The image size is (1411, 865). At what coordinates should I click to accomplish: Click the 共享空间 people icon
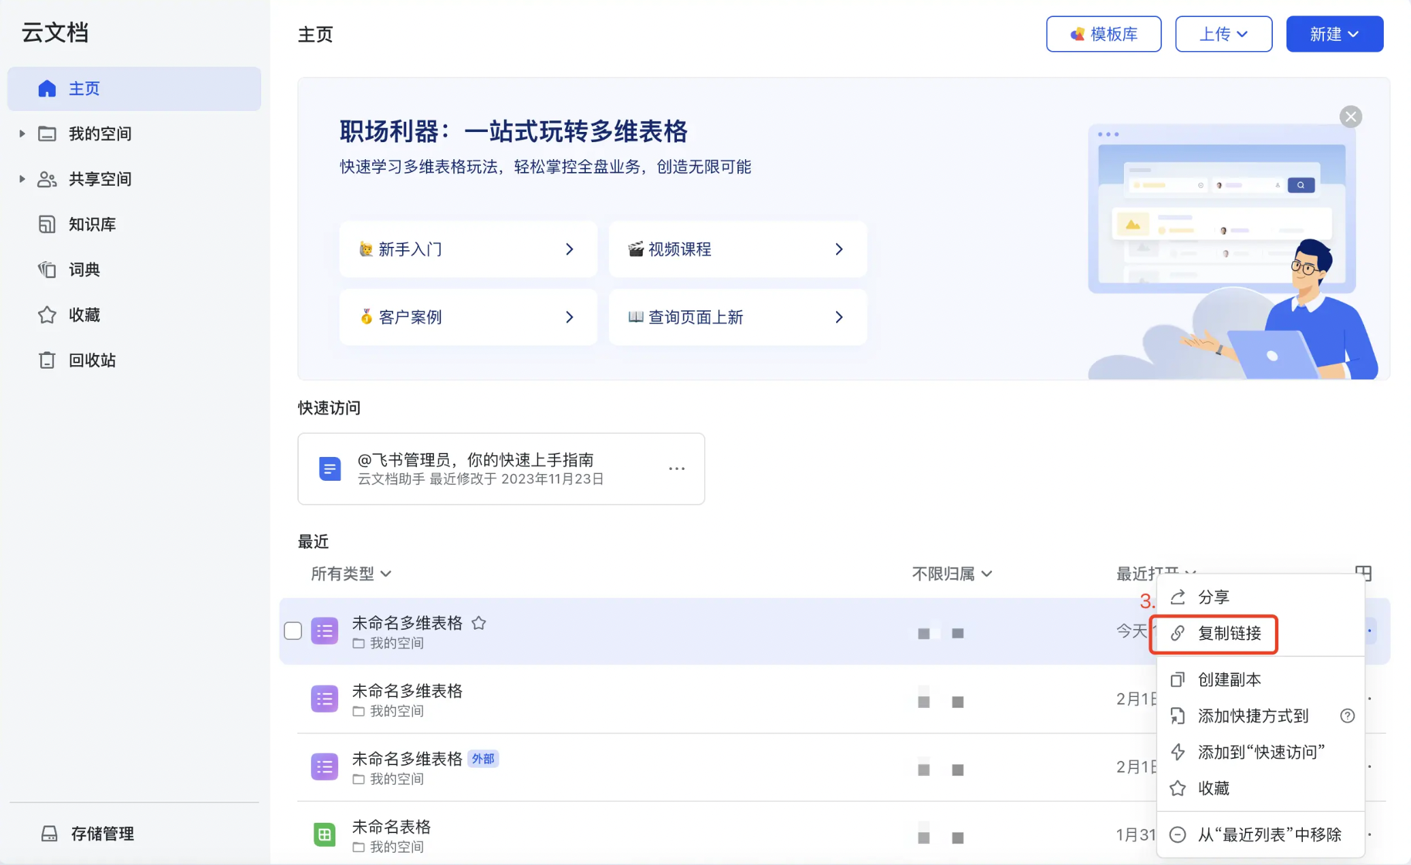[x=47, y=179]
